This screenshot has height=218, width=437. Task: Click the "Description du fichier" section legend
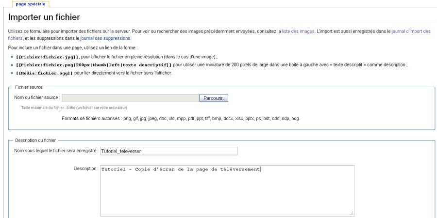(35, 140)
